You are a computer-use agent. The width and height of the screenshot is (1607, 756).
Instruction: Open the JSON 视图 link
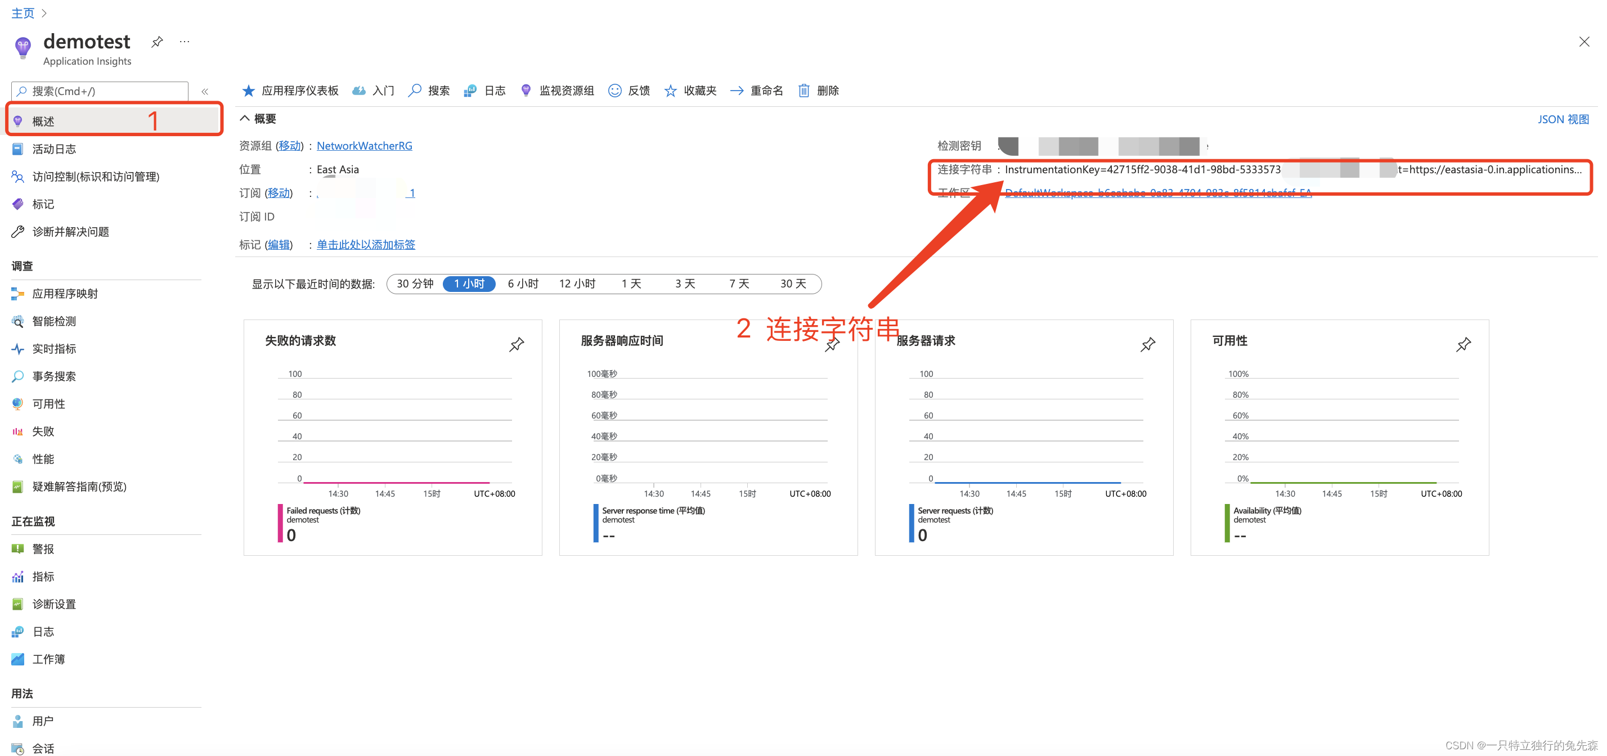pos(1562,119)
